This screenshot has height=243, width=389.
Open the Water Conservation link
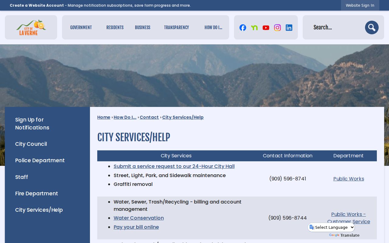(139, 218)
